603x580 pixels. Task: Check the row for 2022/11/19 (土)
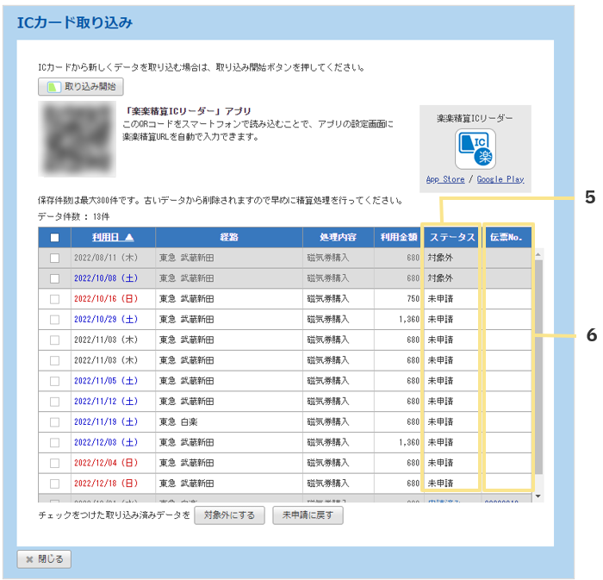pos(54,422)
